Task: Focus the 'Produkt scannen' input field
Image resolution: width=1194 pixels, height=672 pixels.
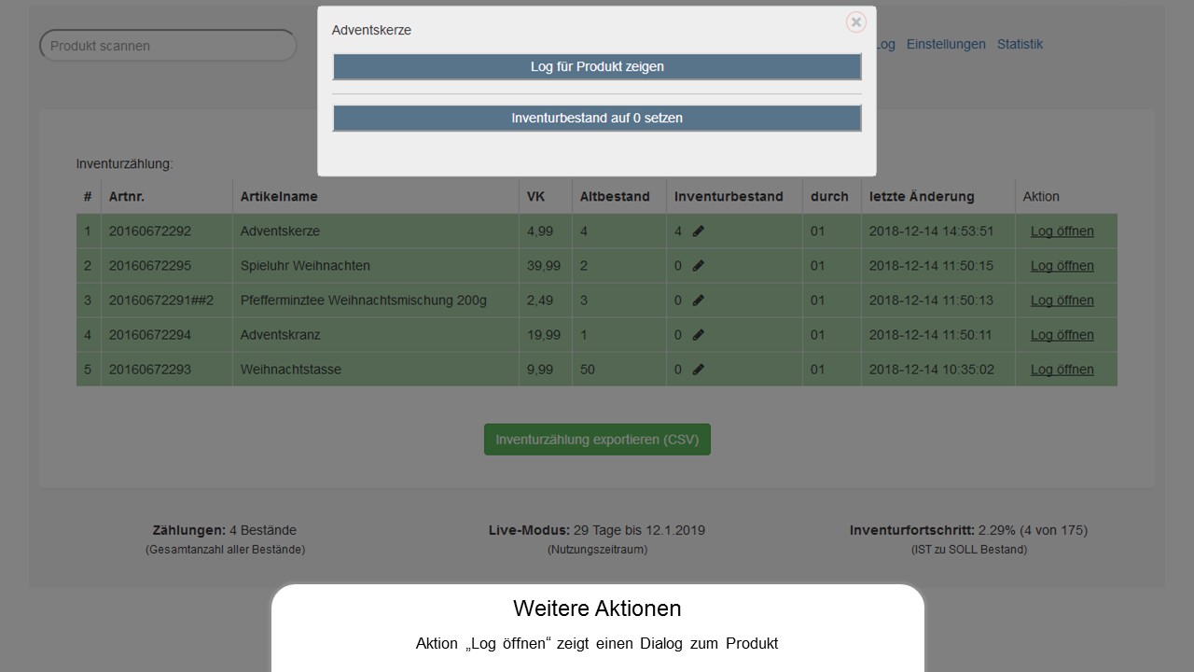Action: [168, 46]
